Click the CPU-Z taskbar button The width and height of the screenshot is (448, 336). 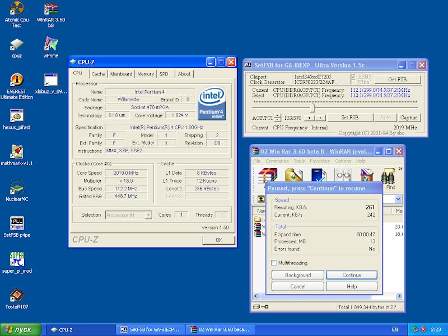(x=81, y=329)
